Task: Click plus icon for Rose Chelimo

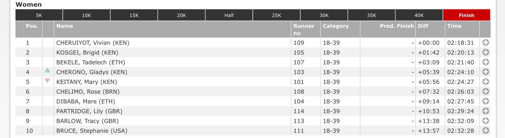Action: tap(485, 91)
